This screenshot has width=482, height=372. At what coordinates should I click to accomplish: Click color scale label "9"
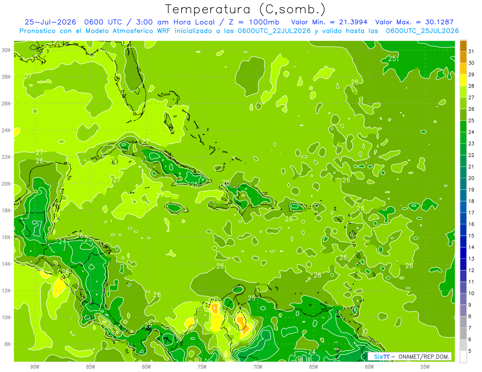(x=470, y=305)
